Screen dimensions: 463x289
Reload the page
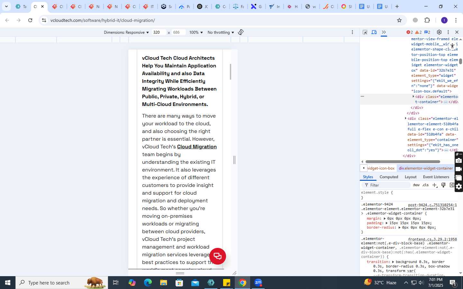click(30, 20)
